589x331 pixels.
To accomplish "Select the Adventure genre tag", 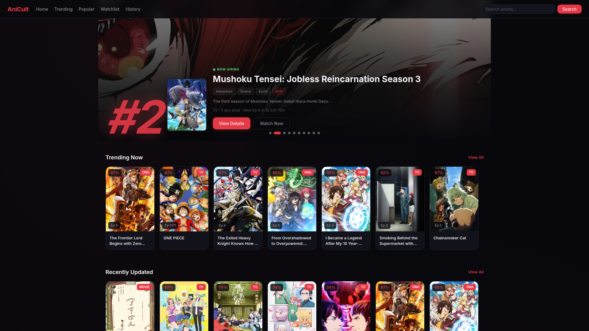I will pos(224,91).
